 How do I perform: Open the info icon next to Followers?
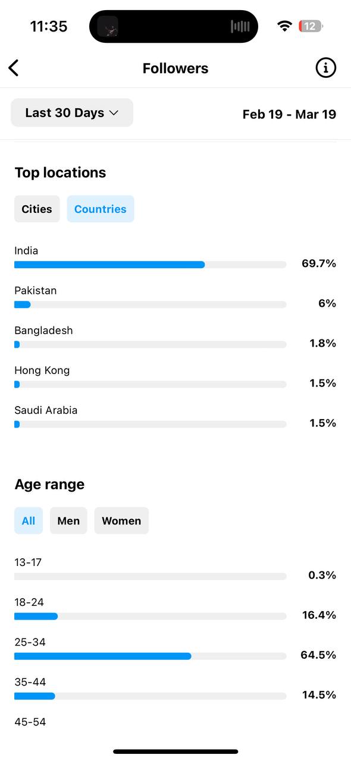click(325, 68)
